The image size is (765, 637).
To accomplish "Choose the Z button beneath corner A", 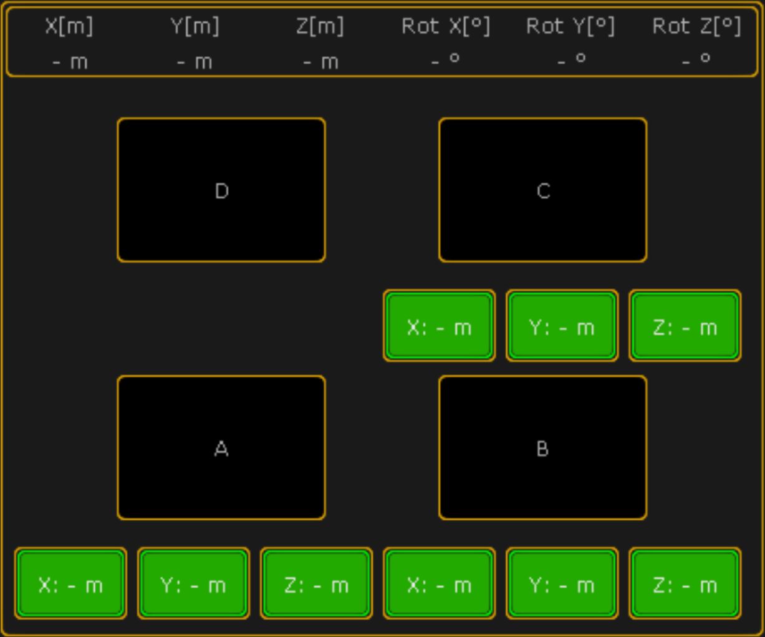I will (316, 584).
